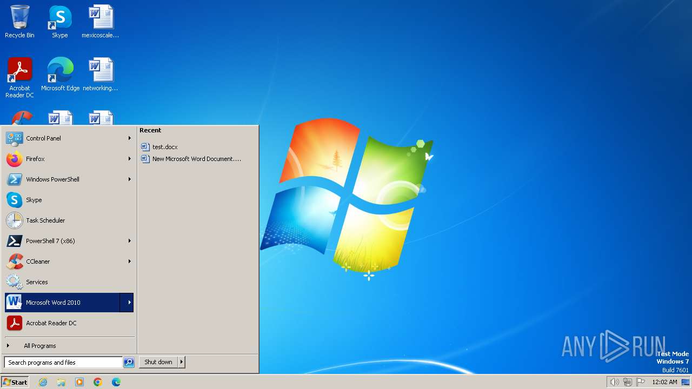692x389 pixels.
Task: Click Microsoft Word 2010 icon
Action: click(x=15, y=303)
